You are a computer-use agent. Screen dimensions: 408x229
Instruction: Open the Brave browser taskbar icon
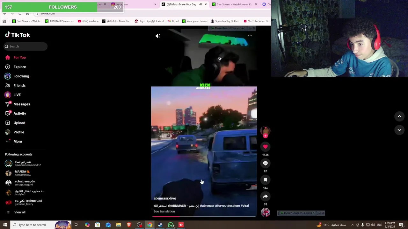coord(129,225)
